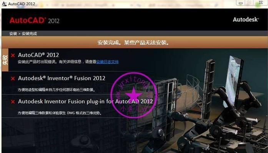Viewport: 268px width, 153px height.
Task: Click the AutoCAD 2012 window title text
Action: pyautogui.click(x=22, y=4)
